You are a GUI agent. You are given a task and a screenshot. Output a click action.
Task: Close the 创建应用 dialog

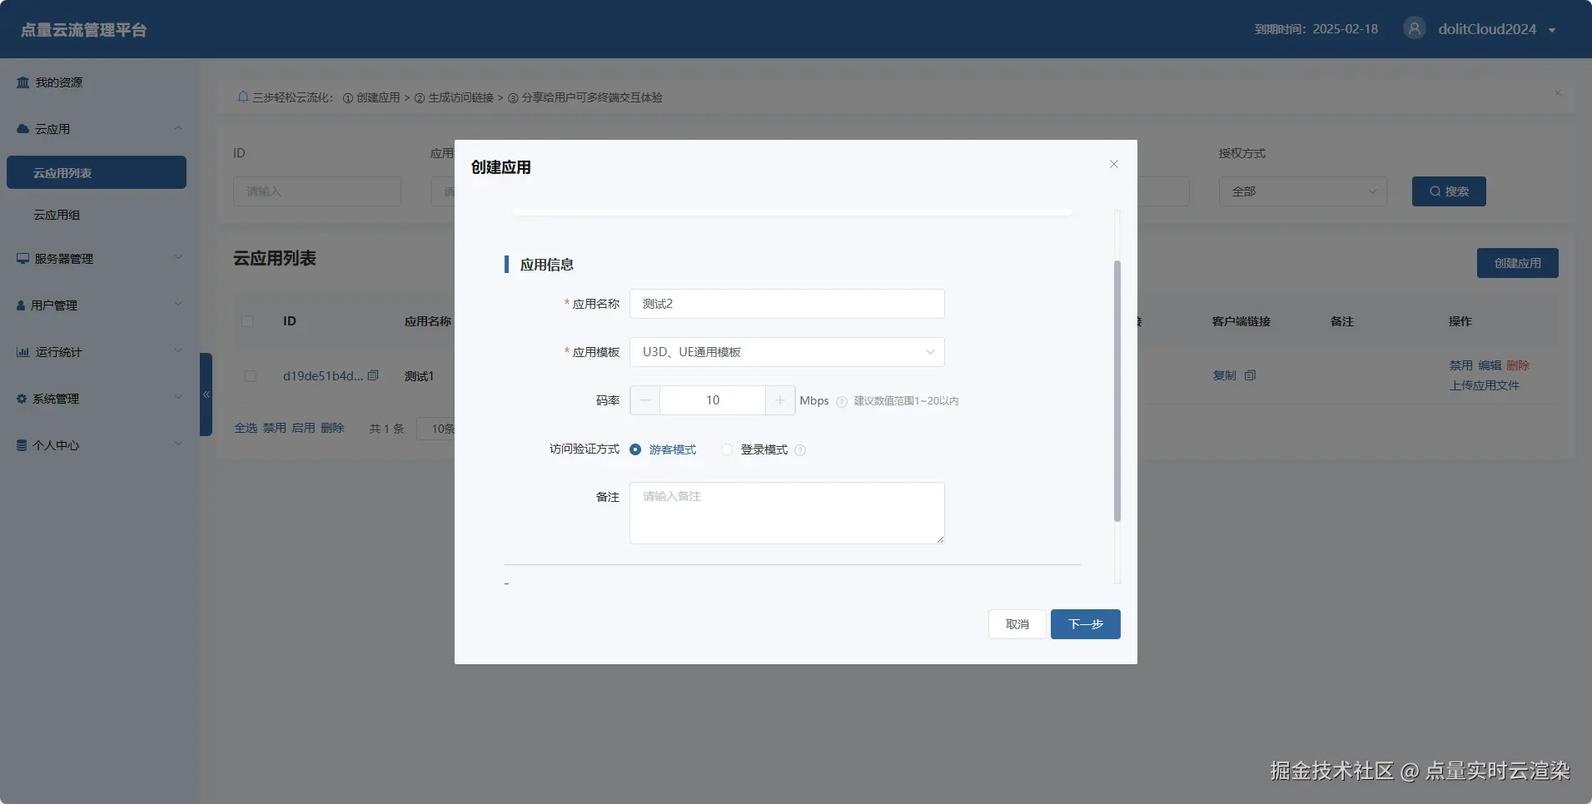(1113, 164)
